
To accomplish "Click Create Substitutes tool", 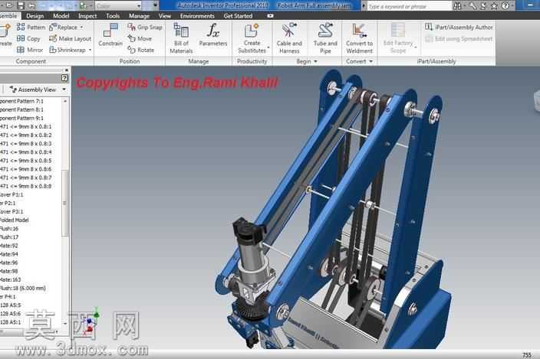I will [252, 38].
